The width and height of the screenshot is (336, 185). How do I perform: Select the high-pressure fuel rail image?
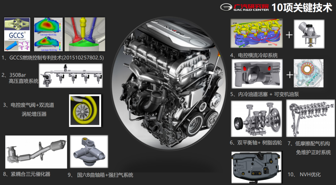(x=70, y=76)
